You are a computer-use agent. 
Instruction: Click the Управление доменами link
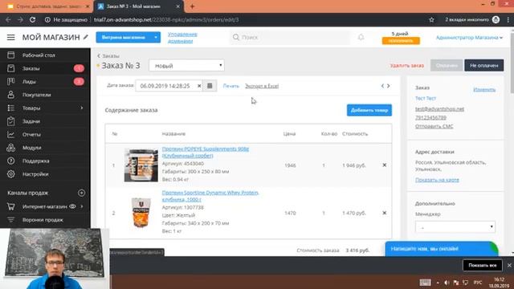tap(182, 38)
